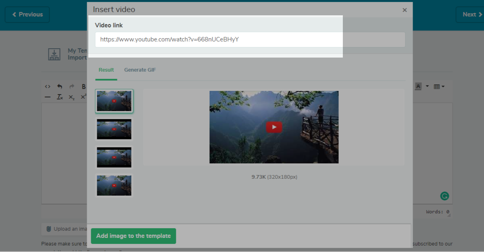
Task: Click the redo arrow in editor toolbar
Action: click(x=72, y=87)
